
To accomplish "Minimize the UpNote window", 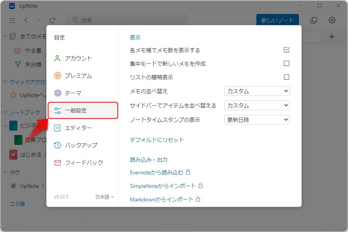I will (301, 5).
